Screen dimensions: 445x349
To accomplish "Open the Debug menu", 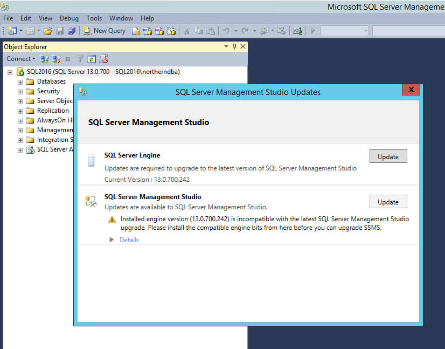I will point(69,18).
